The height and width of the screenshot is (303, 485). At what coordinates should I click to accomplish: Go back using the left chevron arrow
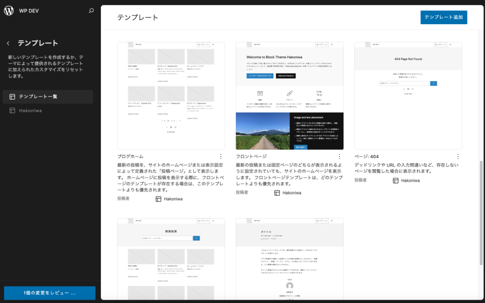[x=8, y=43]
